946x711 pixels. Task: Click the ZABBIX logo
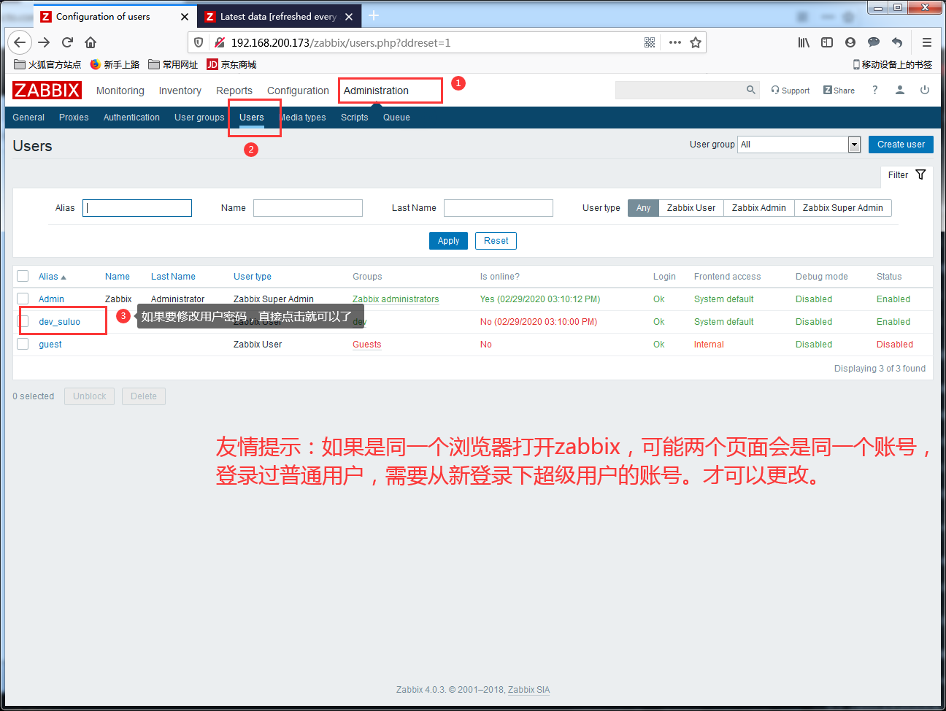click(x=47, y=90)
